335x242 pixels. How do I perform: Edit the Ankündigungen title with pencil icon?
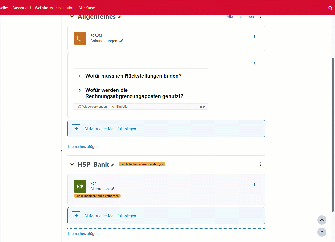click(x=121, y=41)
